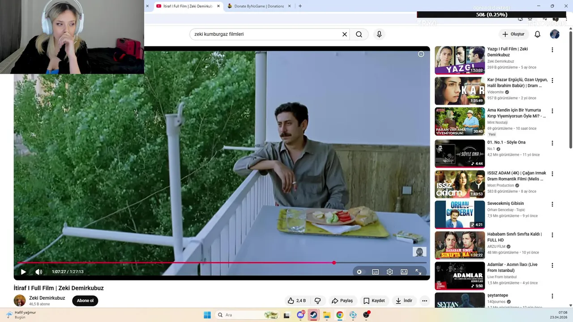Screen dimensions: 573x322
Task: Open Chrome from taskbar
Action: coord(340,315)
